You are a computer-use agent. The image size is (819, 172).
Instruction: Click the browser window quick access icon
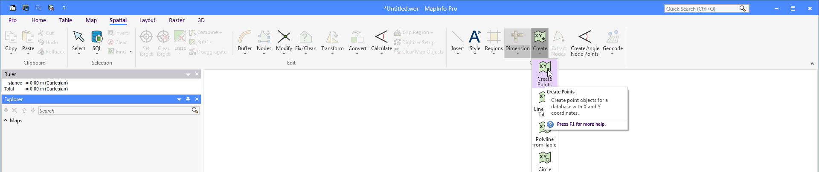[x=26, y=8]
